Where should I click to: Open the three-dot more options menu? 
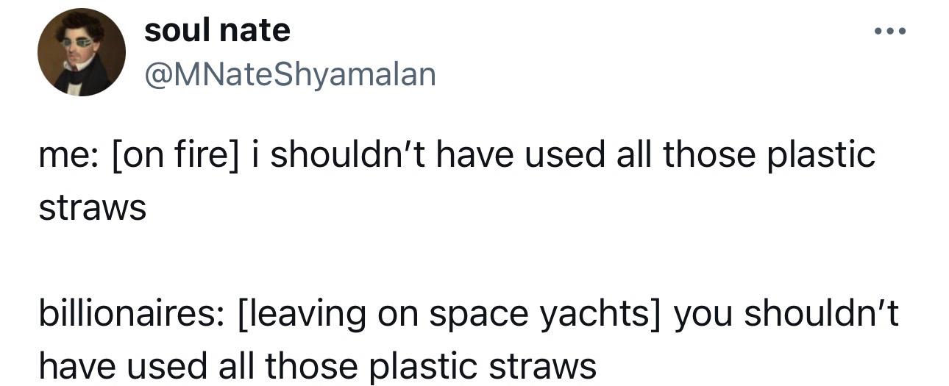click(x=889, y=33)
